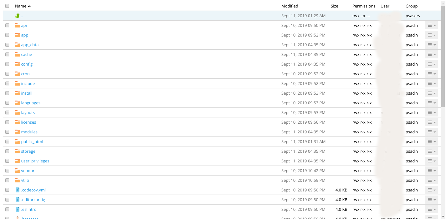Click the layouts folder icon
This screenshot has width=446, height=223.
18,112
